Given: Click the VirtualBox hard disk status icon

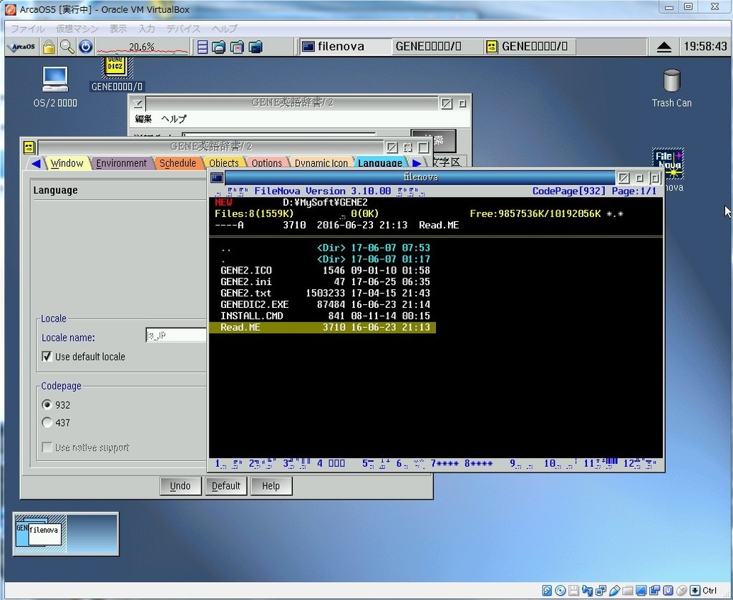Looking at the screenshot, I should 546,590.
